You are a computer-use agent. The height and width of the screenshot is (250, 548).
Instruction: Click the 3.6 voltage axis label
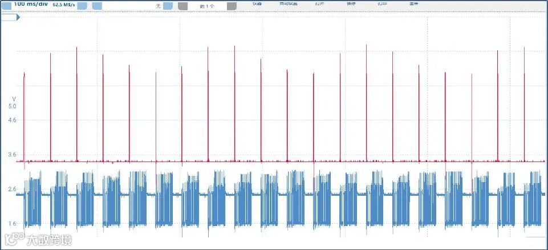[x=12, y=155]
